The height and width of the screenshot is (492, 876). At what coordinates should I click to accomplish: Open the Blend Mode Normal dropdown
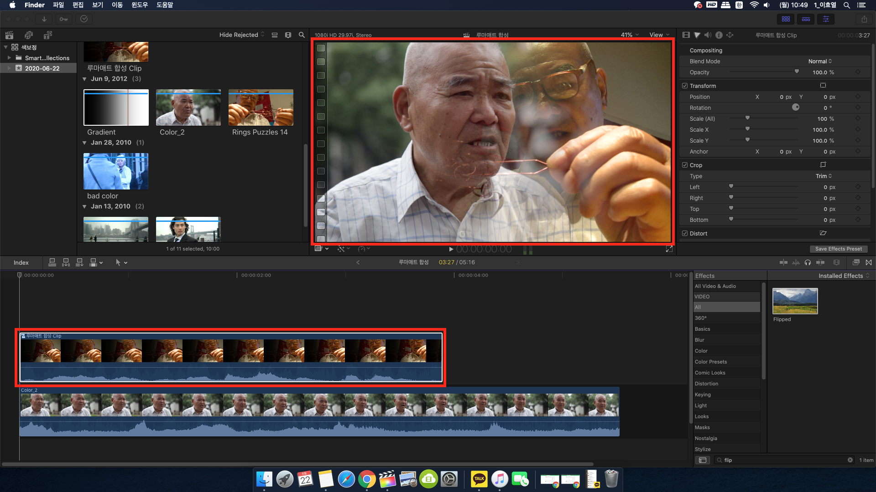point(820,61)
